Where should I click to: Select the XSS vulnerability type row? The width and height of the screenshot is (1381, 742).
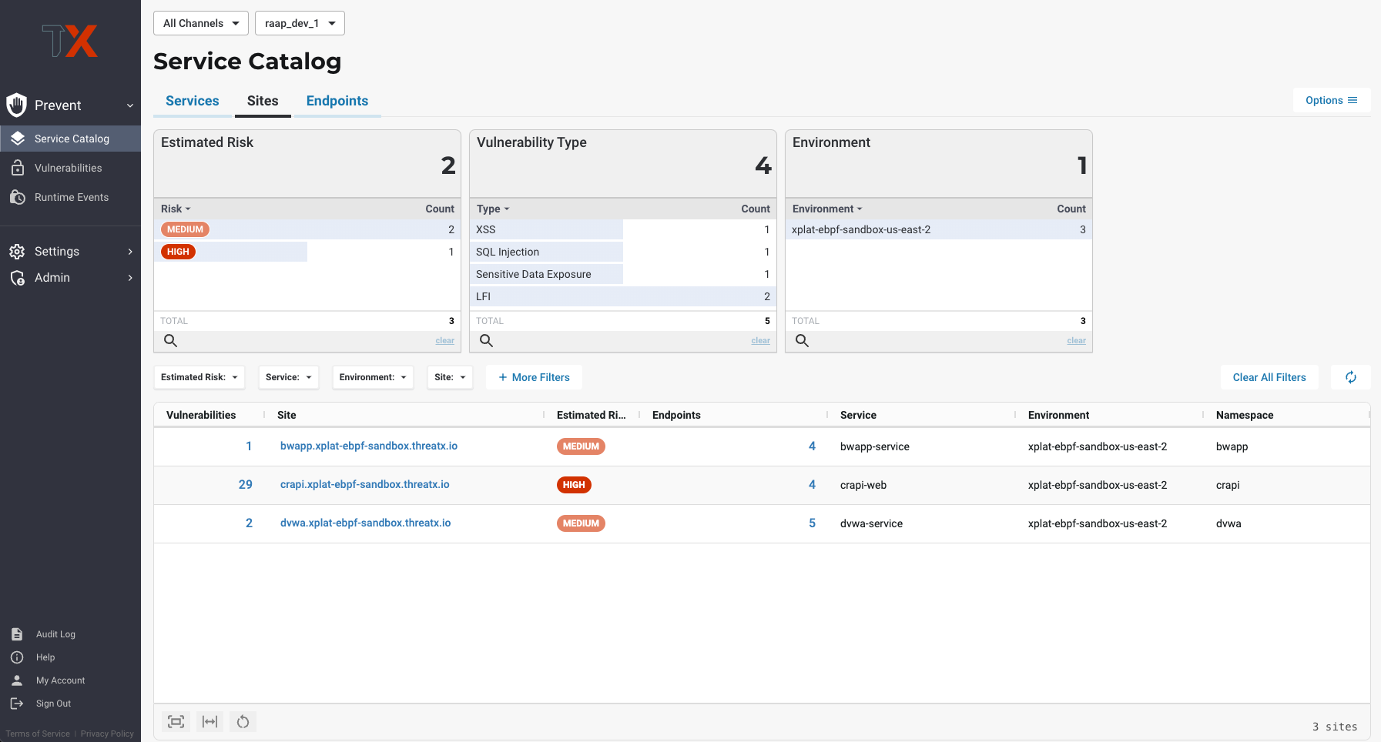click(x=623, y=229)
